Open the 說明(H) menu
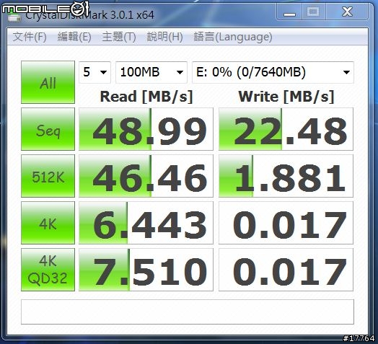This screenshot has width=378, height=344. click(x=164, y=37)
